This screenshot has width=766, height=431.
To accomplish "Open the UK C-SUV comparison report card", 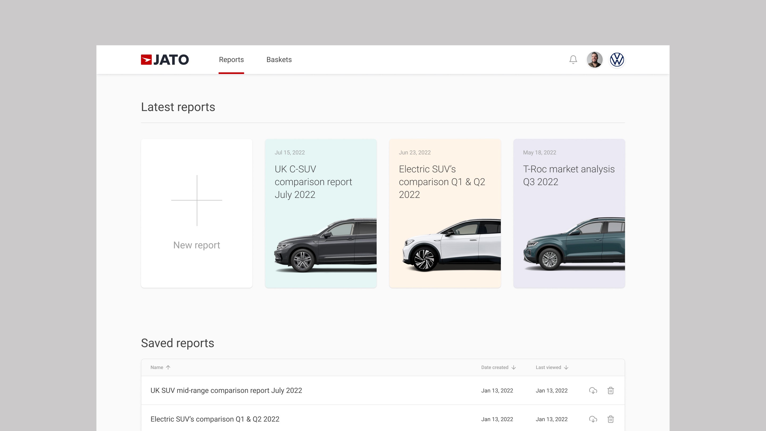I will coord(320,213).
